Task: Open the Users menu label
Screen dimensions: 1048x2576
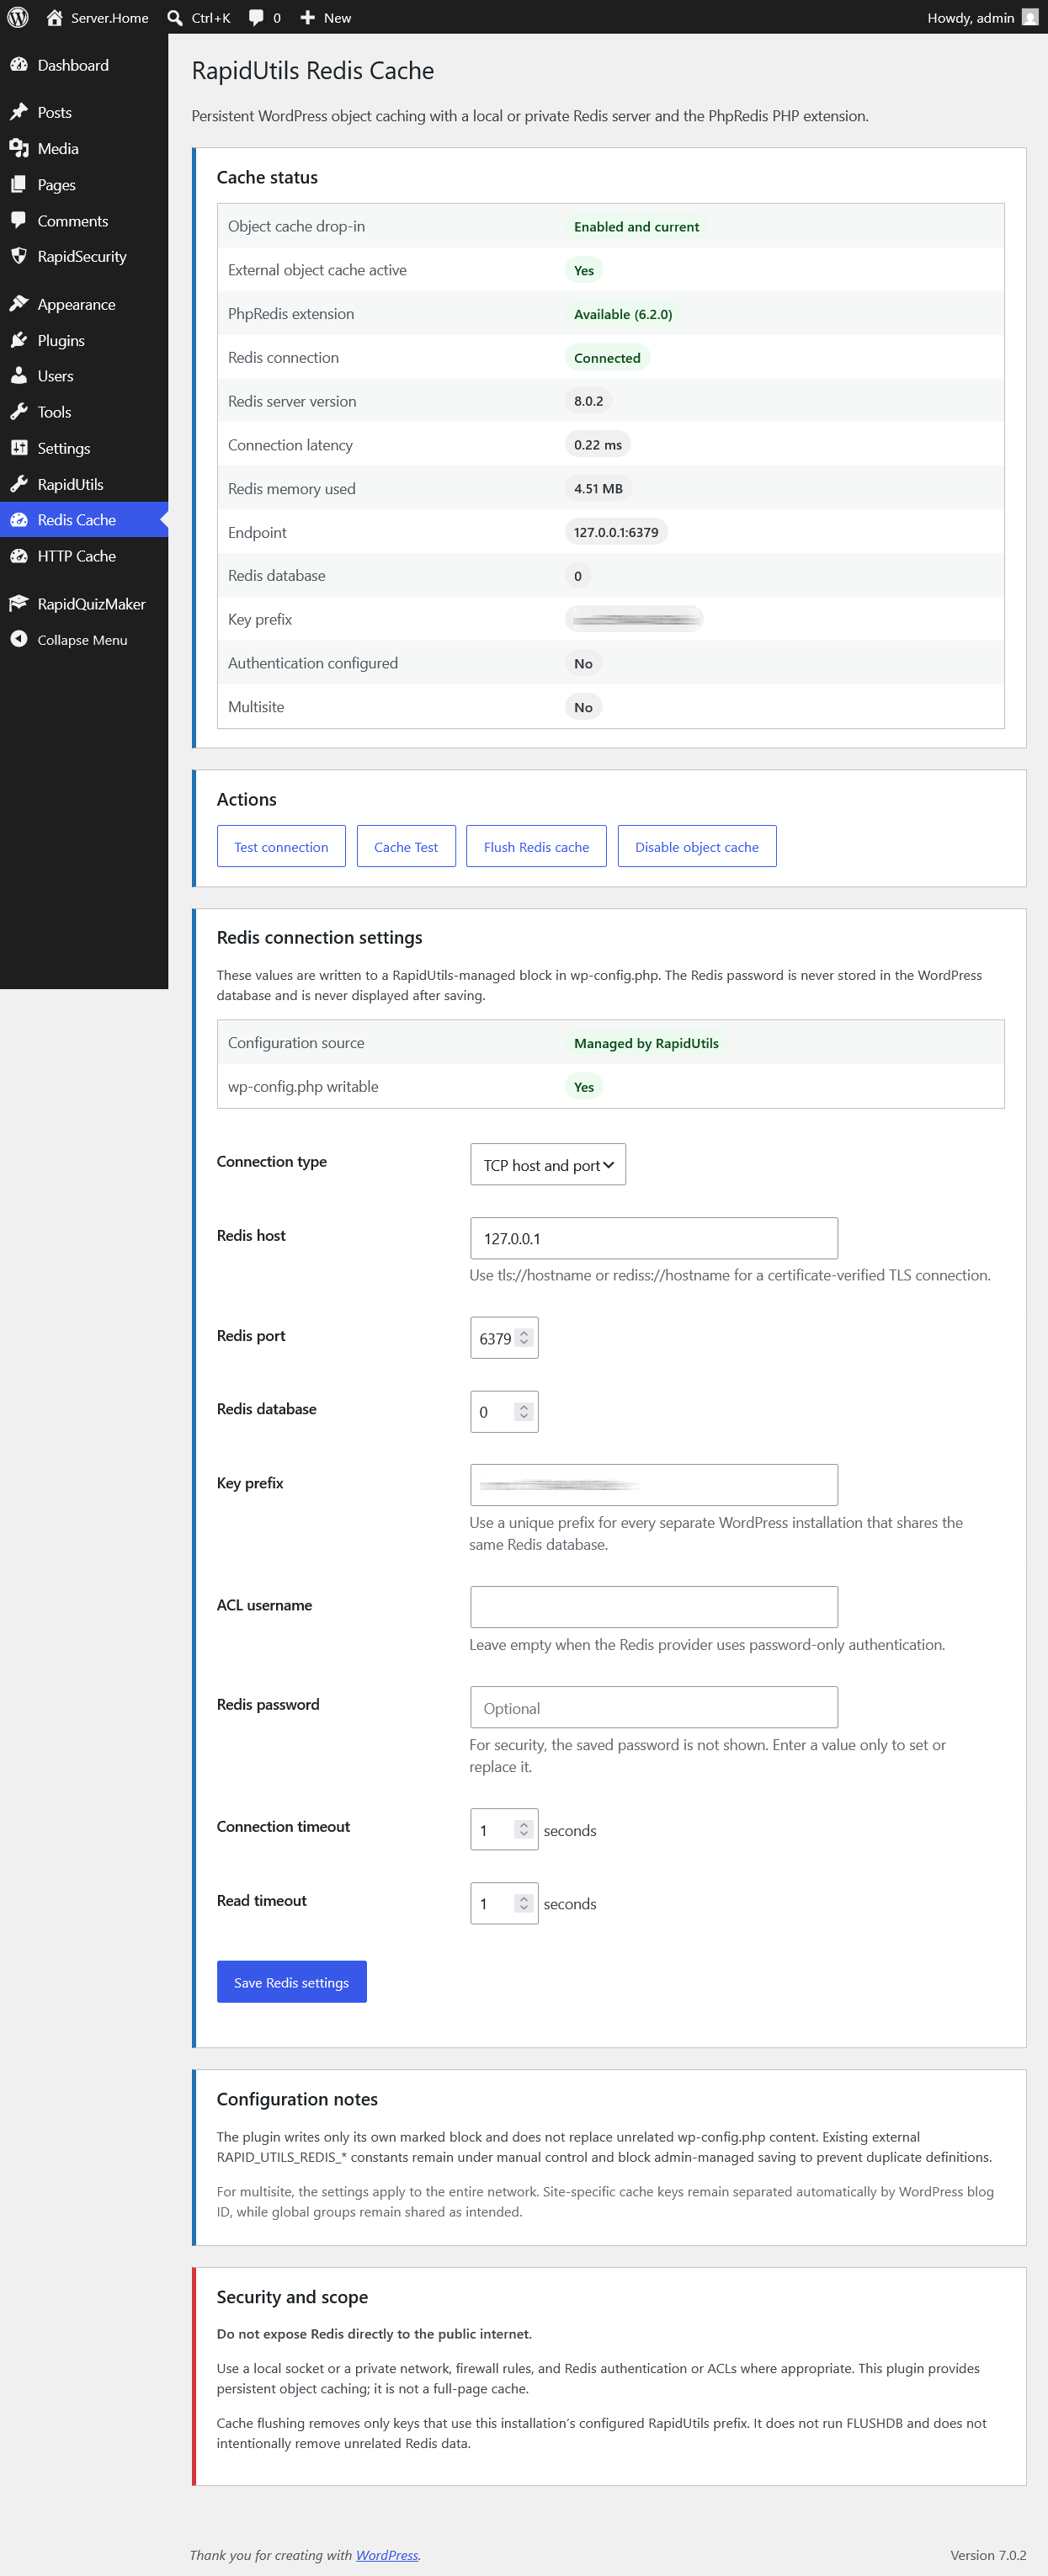Action: [56, 376]
